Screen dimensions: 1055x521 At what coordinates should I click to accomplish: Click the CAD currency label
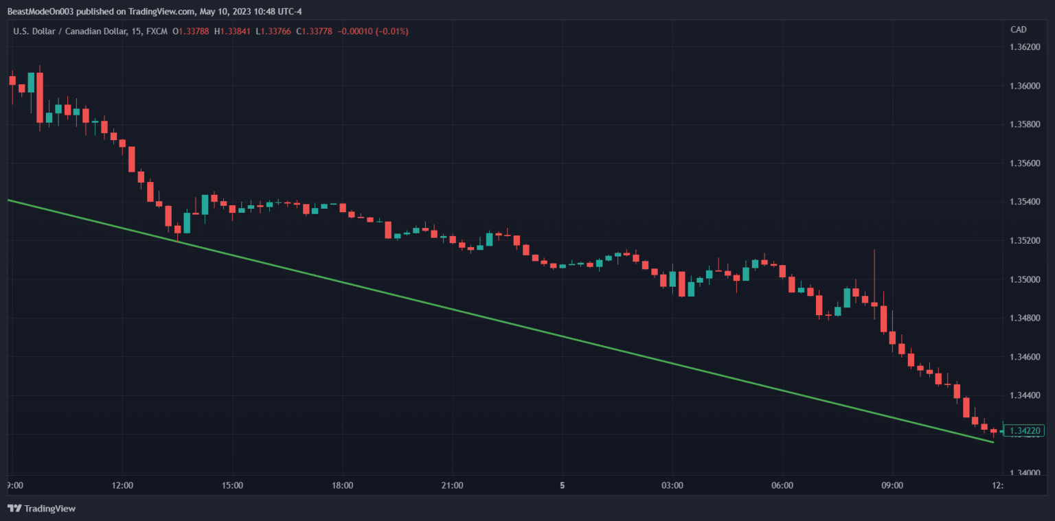click(1018, 30)
